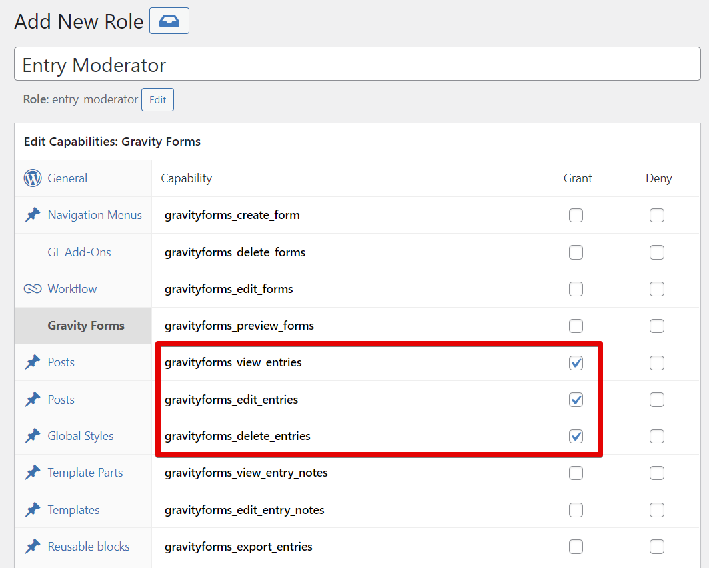
Task: Grant gravityforms_create_form capability
Action: tap(576, 215)
